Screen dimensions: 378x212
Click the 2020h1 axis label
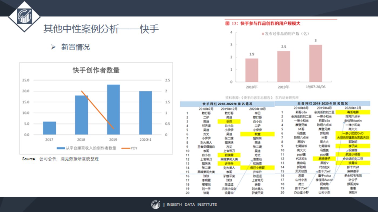pyautogui.click(x=145, y=140)
